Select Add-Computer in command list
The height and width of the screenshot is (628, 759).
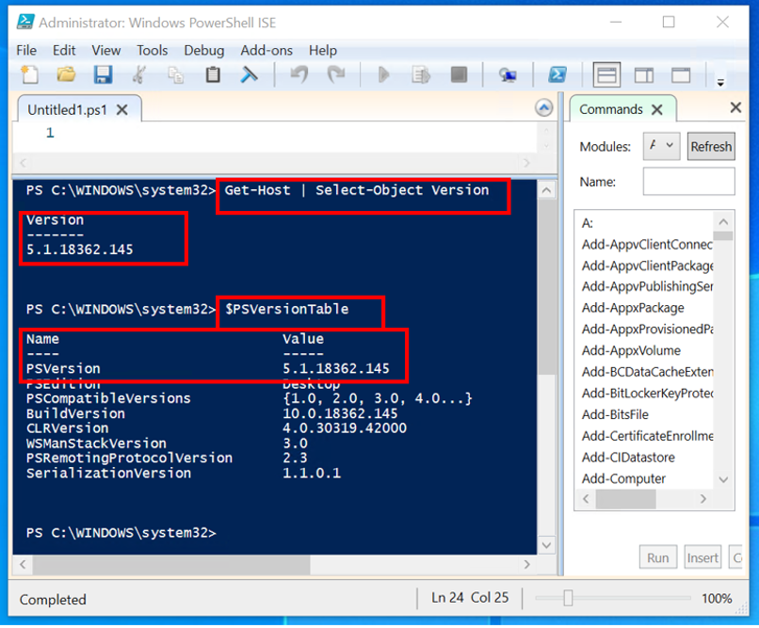tap(623, 478)
